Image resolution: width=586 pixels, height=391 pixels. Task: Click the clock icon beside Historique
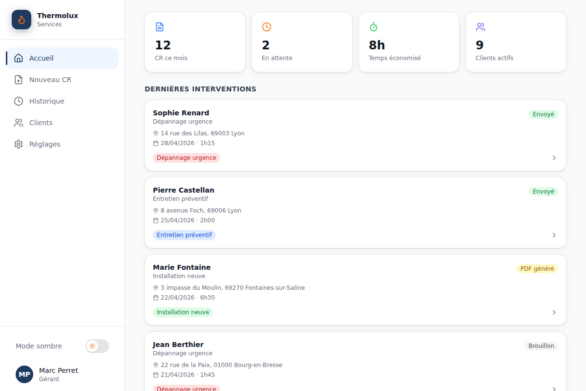[x=19, y=101]
